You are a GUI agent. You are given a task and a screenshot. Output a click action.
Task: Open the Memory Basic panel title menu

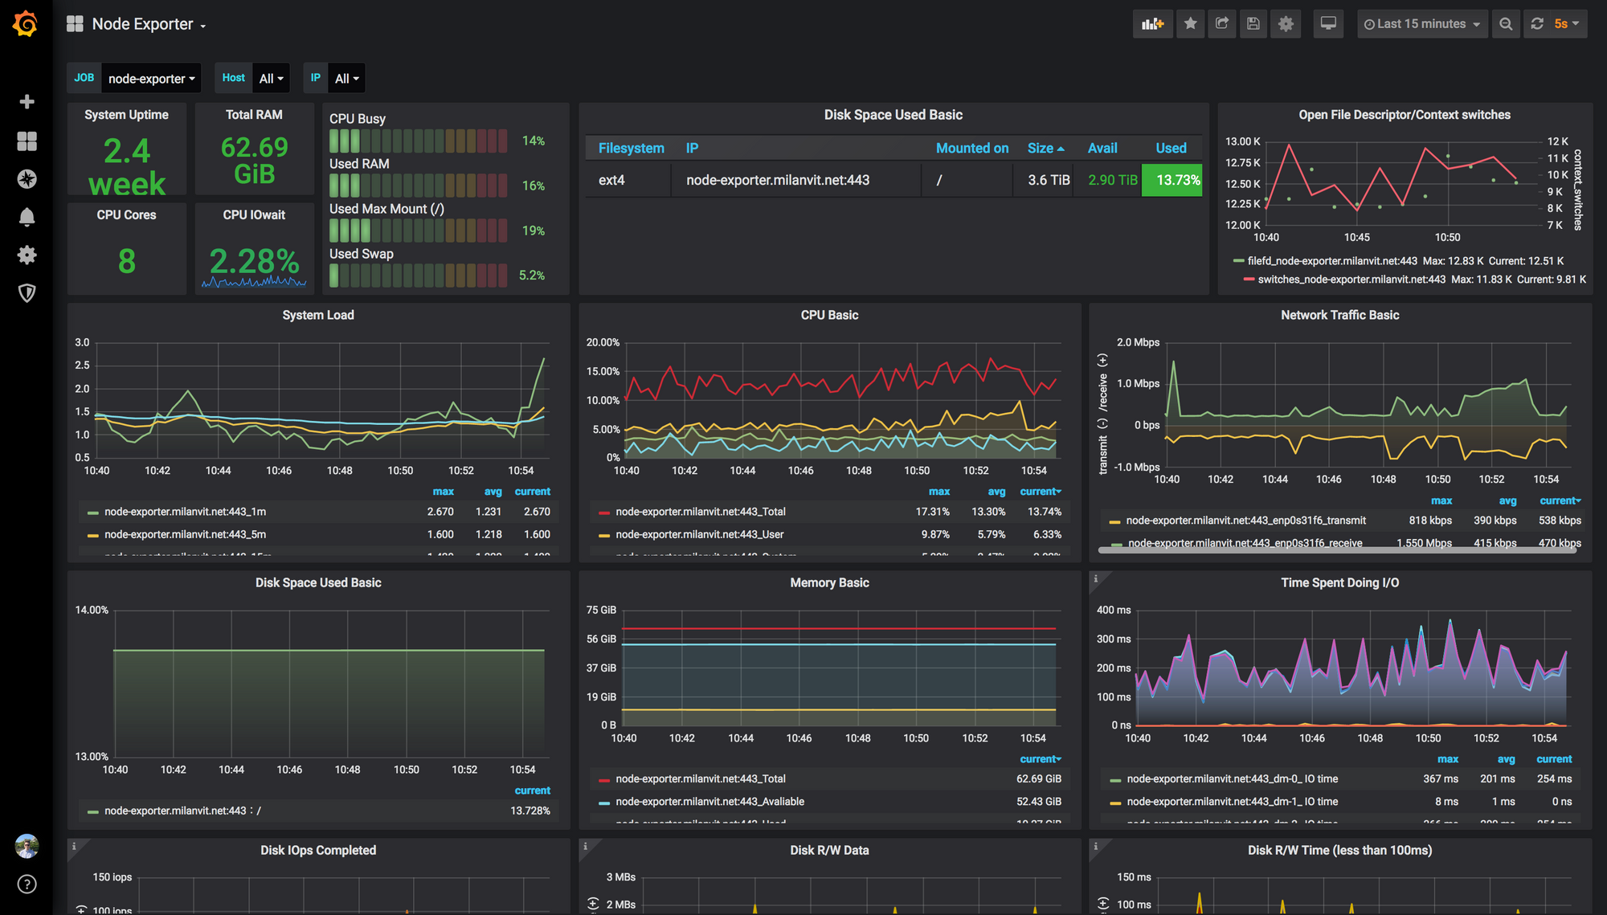point(829,582)
